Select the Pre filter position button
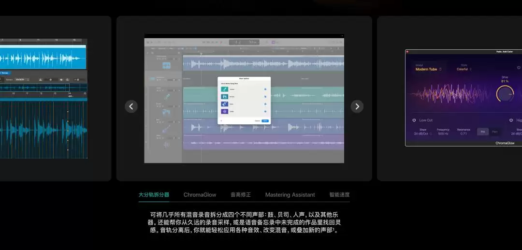Viewport: 522px width, 250px height. [483, 132]
